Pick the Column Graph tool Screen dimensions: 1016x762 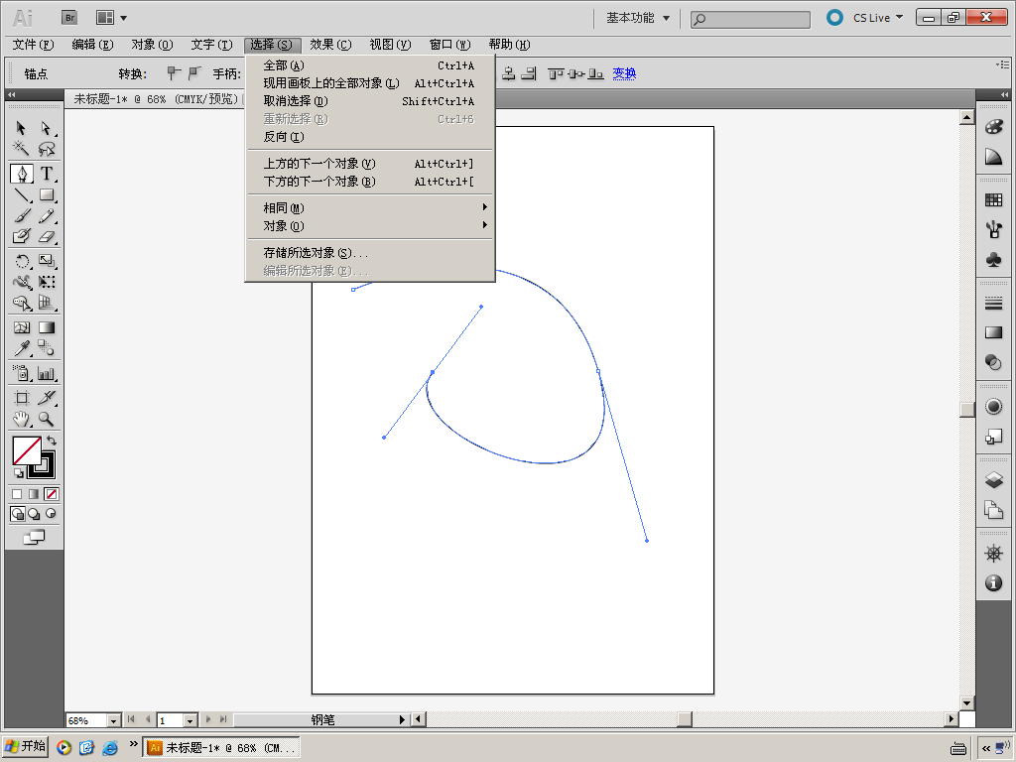pyautogui.click(x=46, y=373)
